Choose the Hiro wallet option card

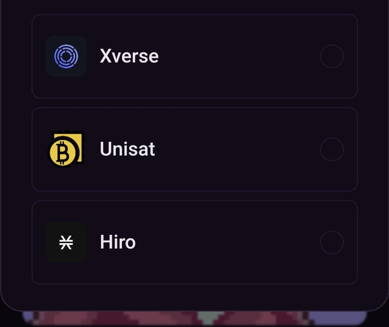(194, 242)
